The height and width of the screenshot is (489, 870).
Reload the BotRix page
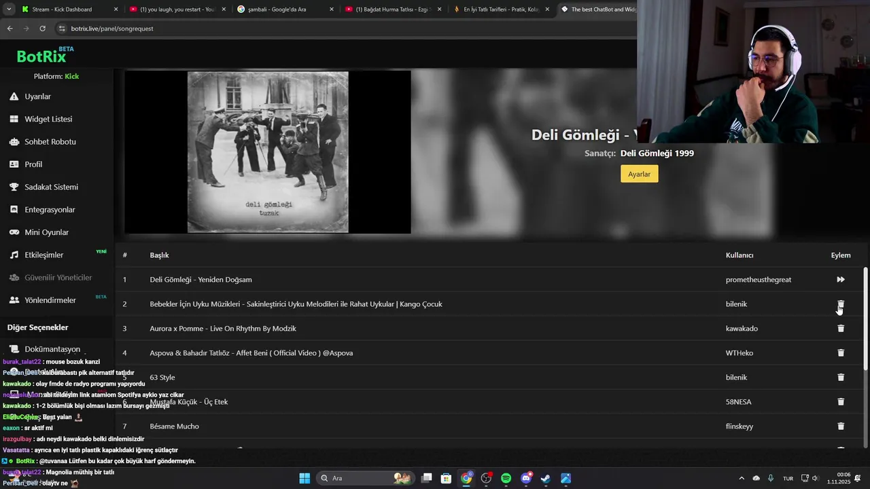[42, 29]
